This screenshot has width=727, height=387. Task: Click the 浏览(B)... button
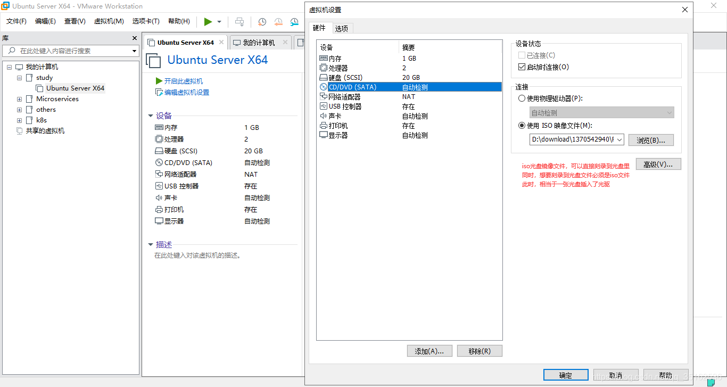click(x=651, y=140)
